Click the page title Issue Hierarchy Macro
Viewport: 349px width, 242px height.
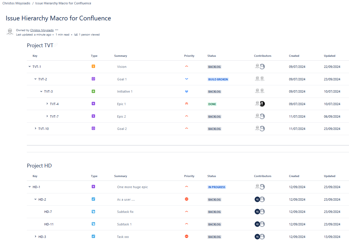pyautogui.click(x=58, y=18)
